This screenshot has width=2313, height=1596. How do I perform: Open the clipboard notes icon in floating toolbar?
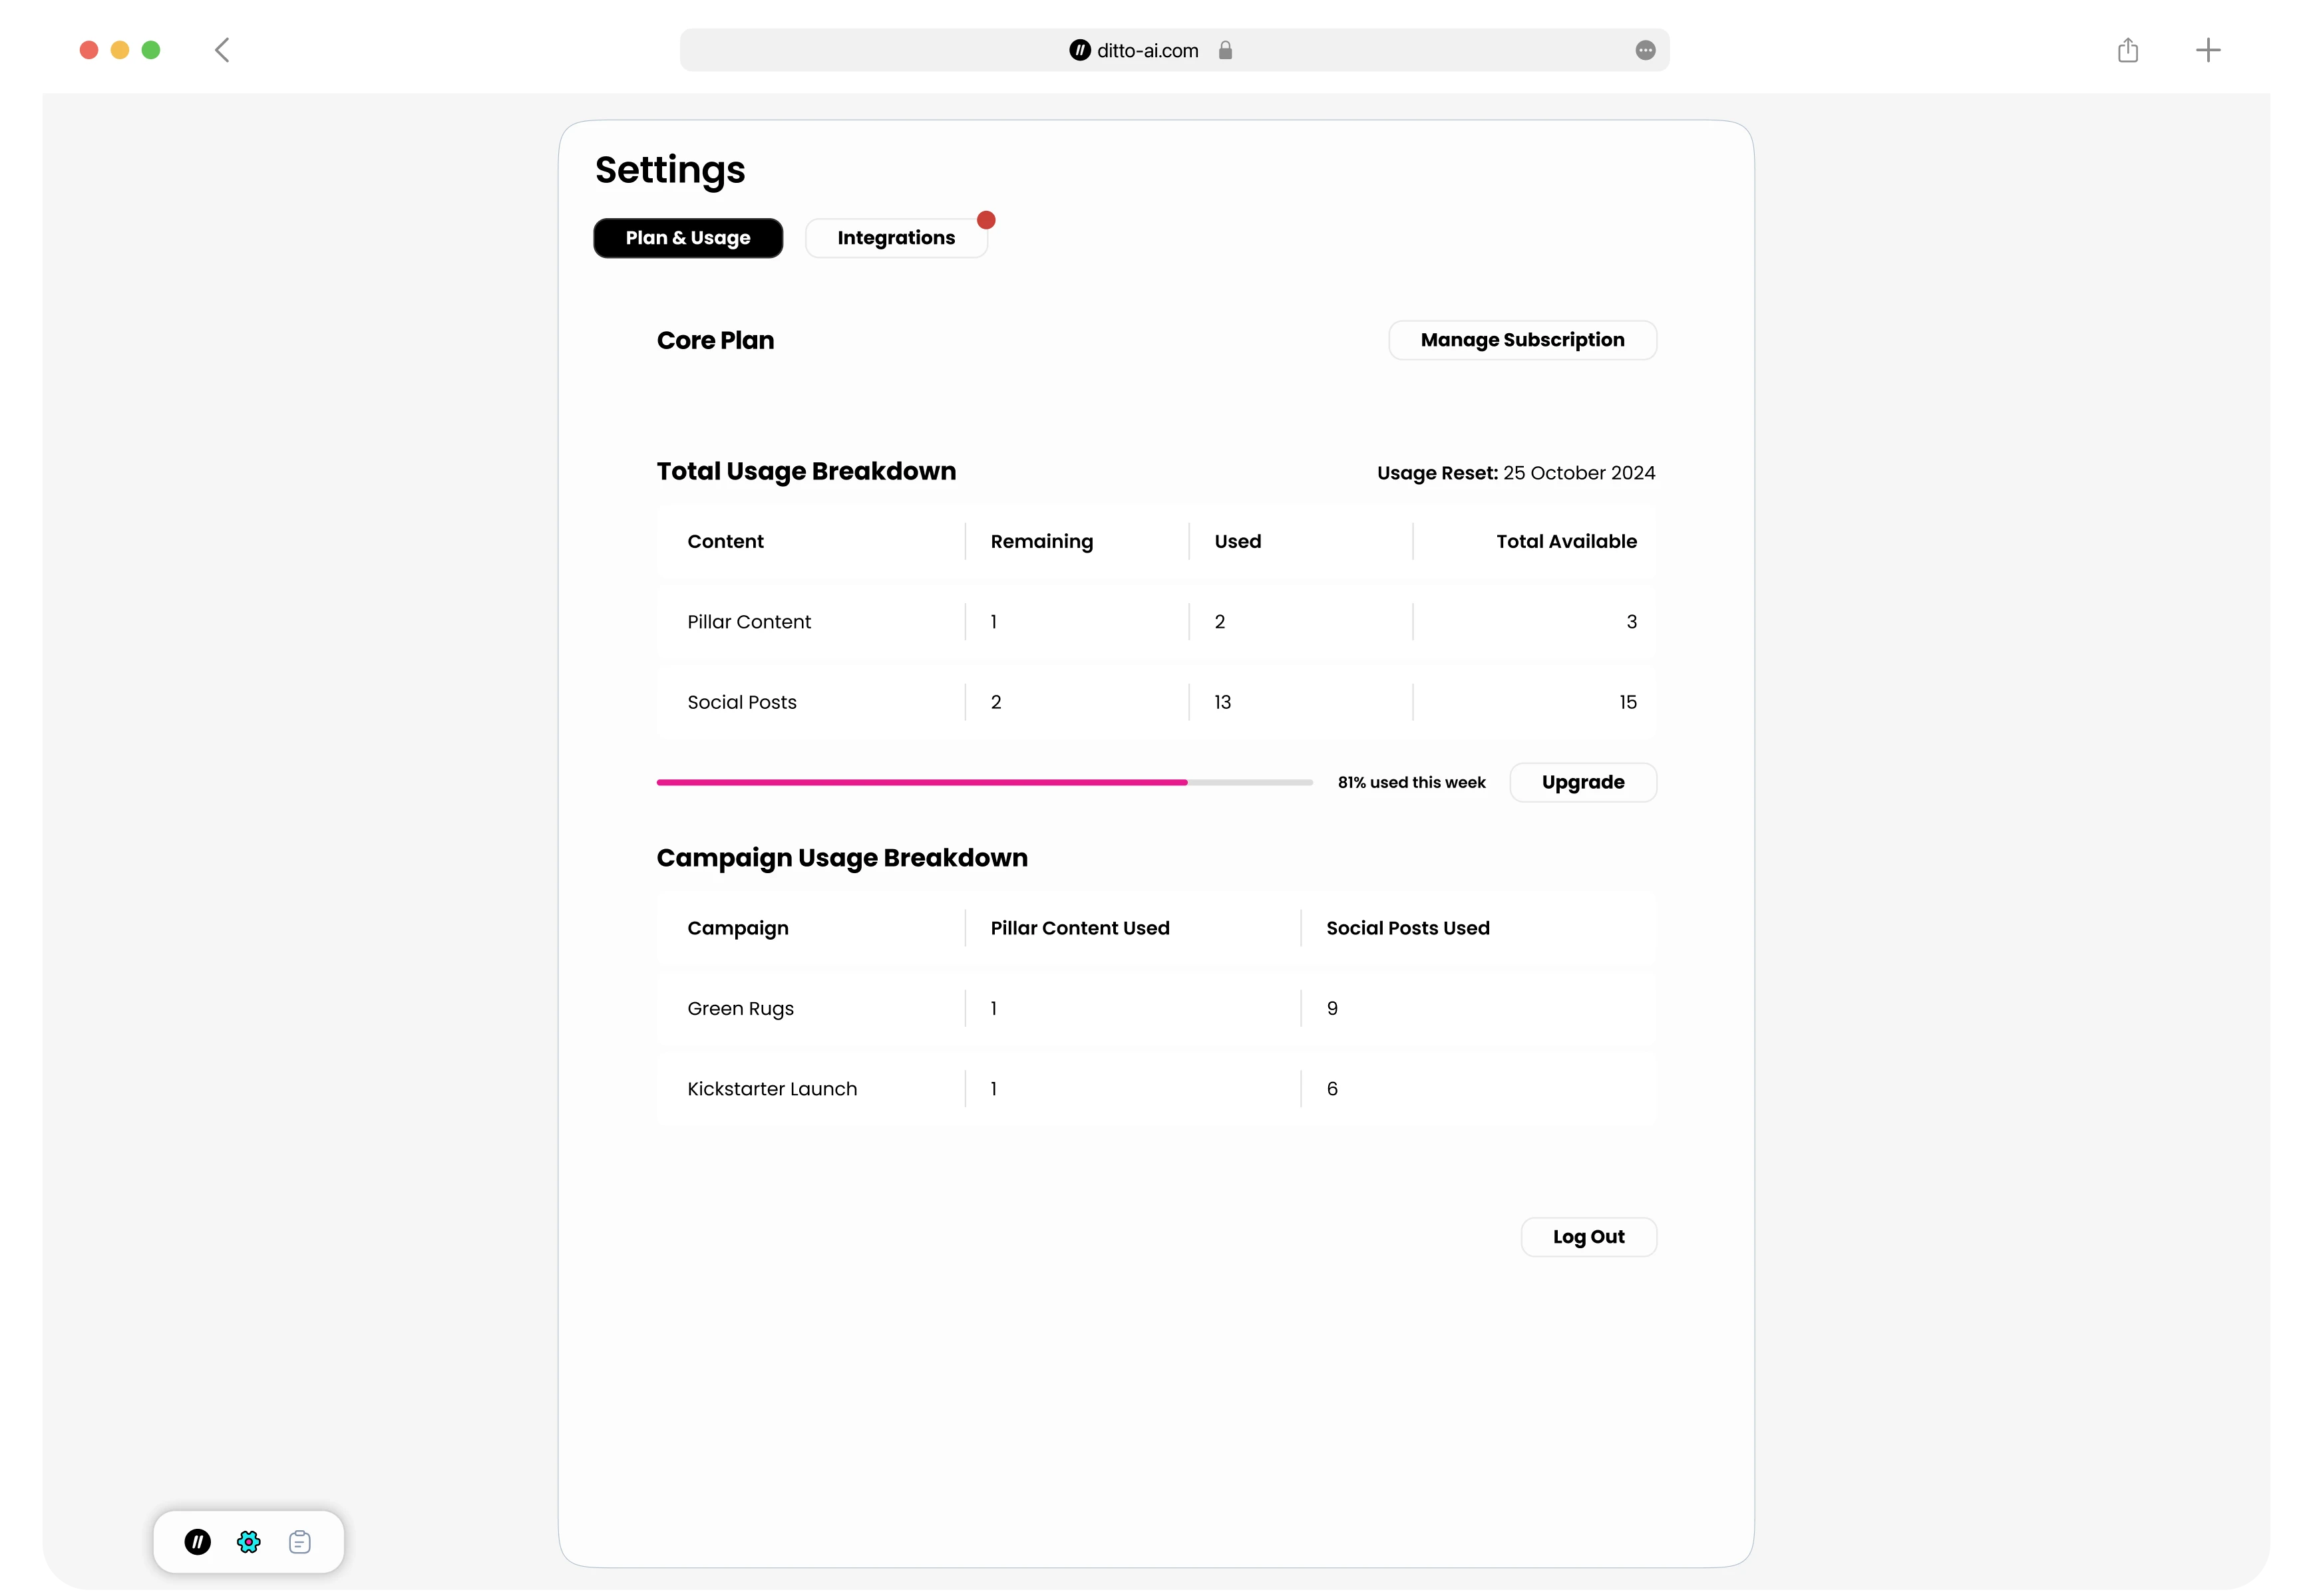click(x=299, y=1542)
